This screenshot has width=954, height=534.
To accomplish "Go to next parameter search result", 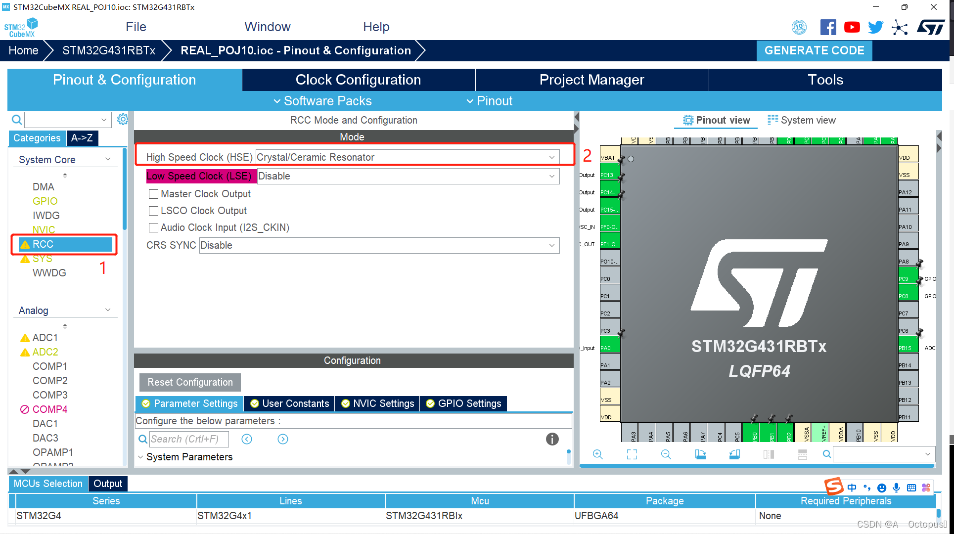I will coord(283,439).
